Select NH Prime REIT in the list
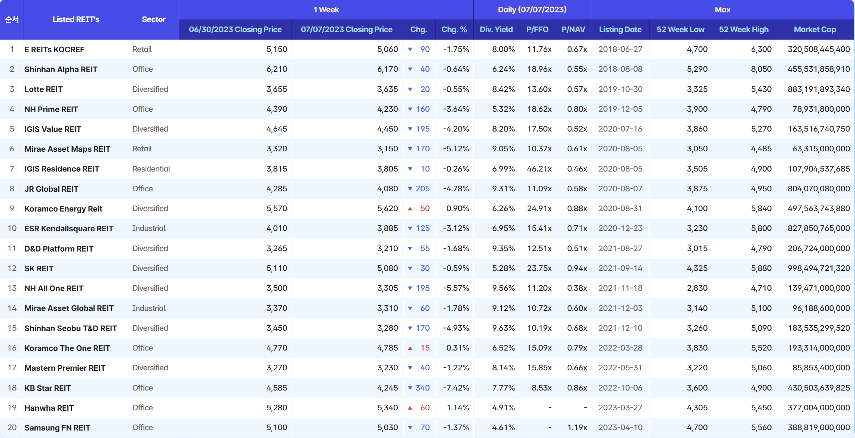Screen dimensions: 855x438 51,109
